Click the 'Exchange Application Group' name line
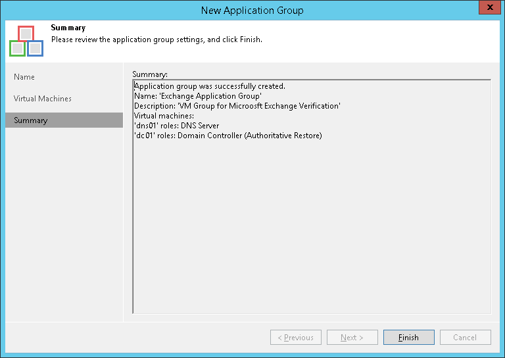The width and height of the screenshot is (505, 358). (x=198, y=96)
